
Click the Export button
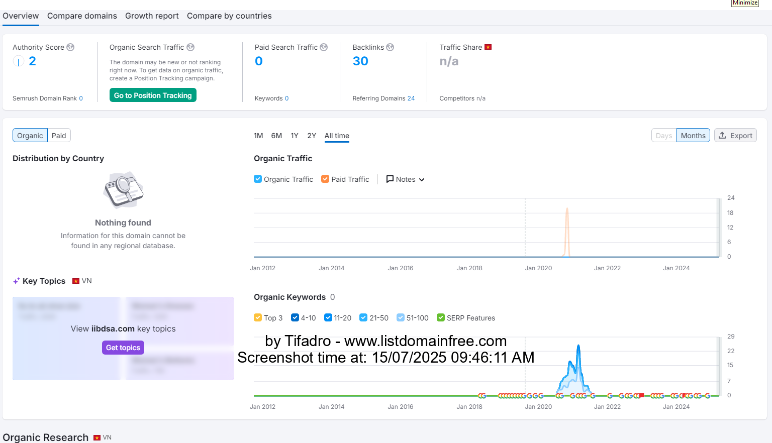735,136
